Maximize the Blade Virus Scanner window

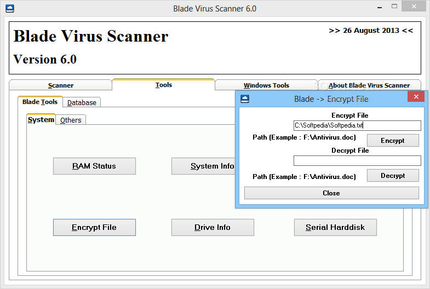click(394, 7)
